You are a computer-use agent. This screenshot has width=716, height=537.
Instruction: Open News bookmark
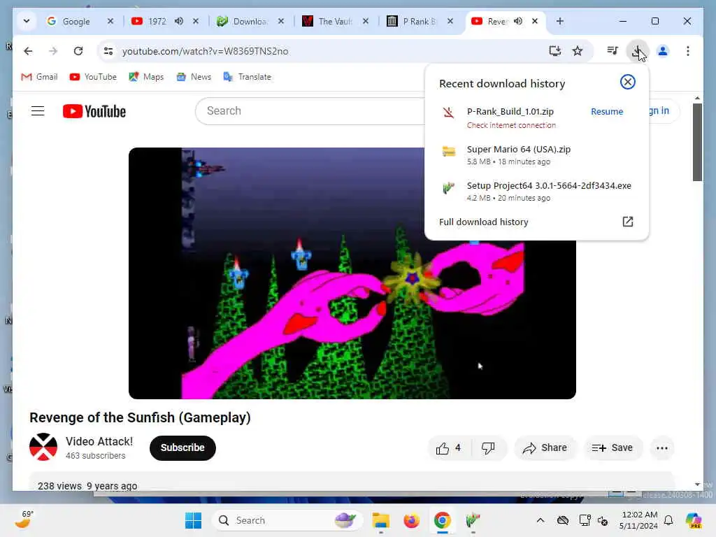pos(194,77)
